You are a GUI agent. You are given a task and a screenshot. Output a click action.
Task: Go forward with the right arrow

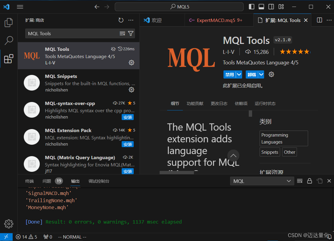tap(107, 7)
